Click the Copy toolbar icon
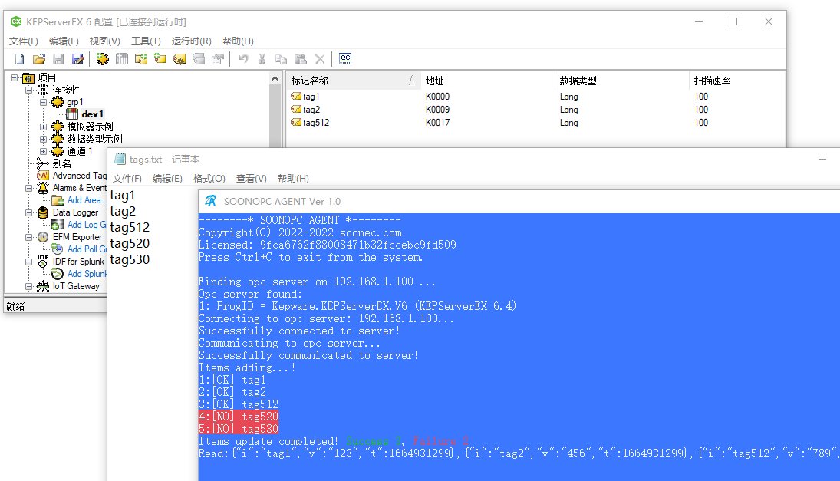This screenshot has width=840, height=481. point(282,59)
